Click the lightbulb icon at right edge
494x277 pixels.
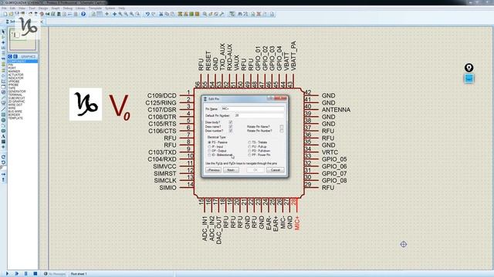tap(469, 68)
